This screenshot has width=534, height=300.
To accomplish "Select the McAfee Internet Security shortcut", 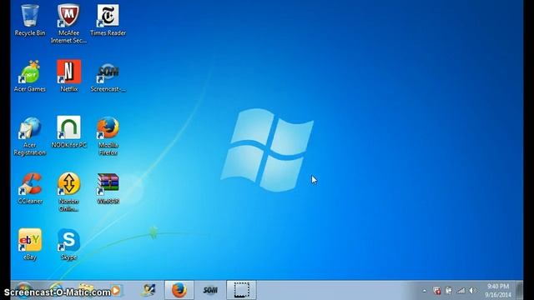I will coord(68,24).
